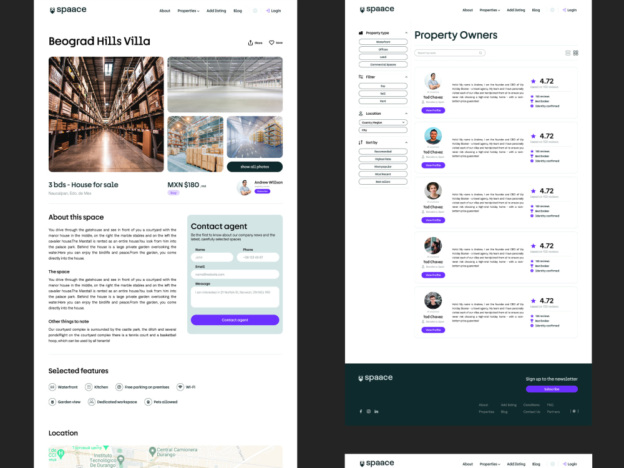
Task: Collapse the Sort by section chevron
Action: pyautogui.click(x=406, y=142)
